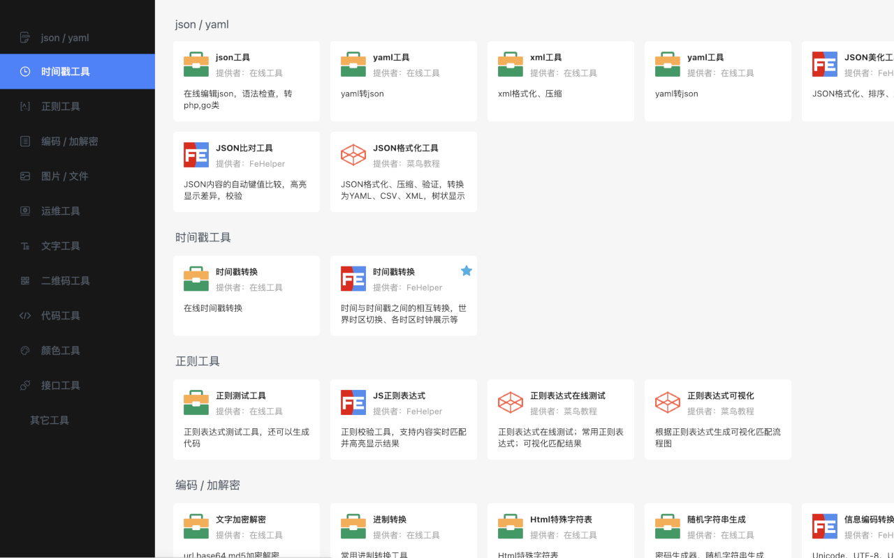894x558 pixels.
Task: Click the text icon beside 文字工具
Action: tap(25, 246)
